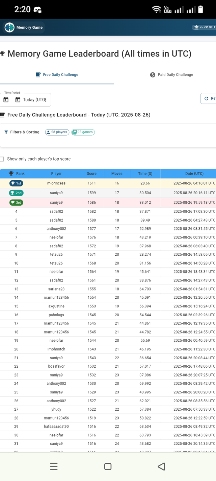This screenshot has width=216, height=481.
Task: Tap the Wi-Fi status icon
Action: click(156, 9)
